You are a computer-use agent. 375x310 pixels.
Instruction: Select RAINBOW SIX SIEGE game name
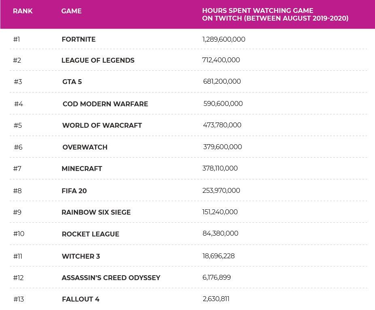96,212
